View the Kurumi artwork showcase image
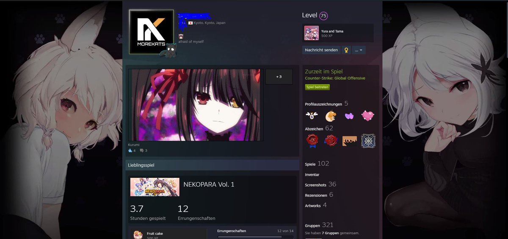Viewport: 508px width, 239px height. (x=196, y=105)
